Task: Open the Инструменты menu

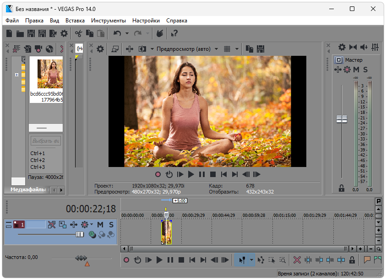Action: [108, 21]
